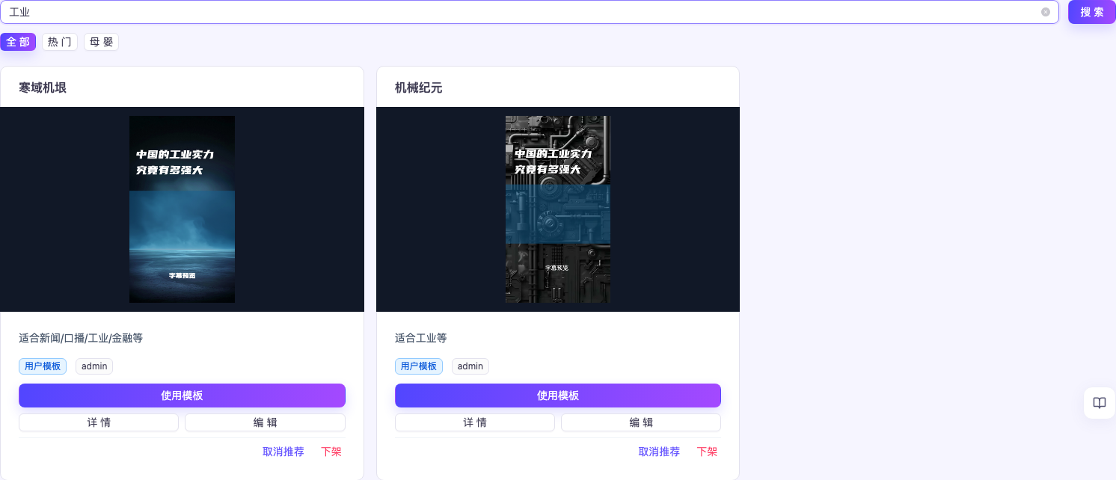The height and width of the screenshot is (480, 1116).
Task: Open the book icon floating help button
Action: pos(1100,403)
